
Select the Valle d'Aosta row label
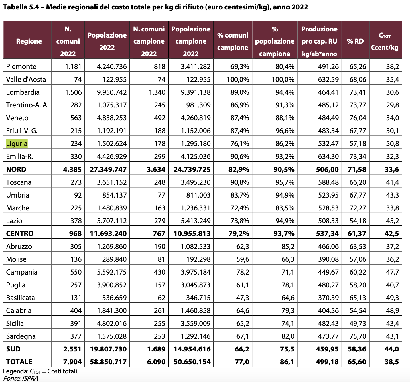(x=26, y=79)
